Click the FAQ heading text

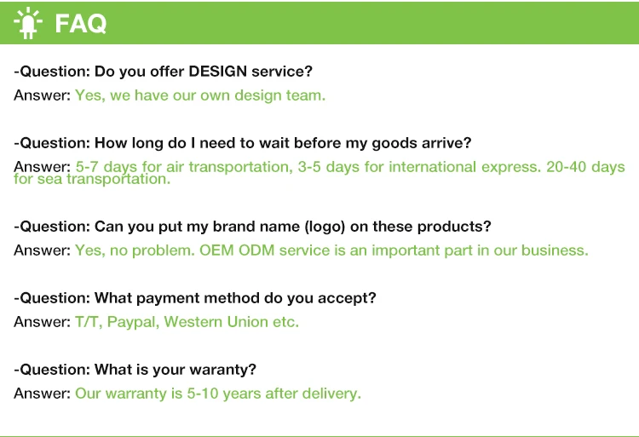pyautogui.click(x=81, y=24)
